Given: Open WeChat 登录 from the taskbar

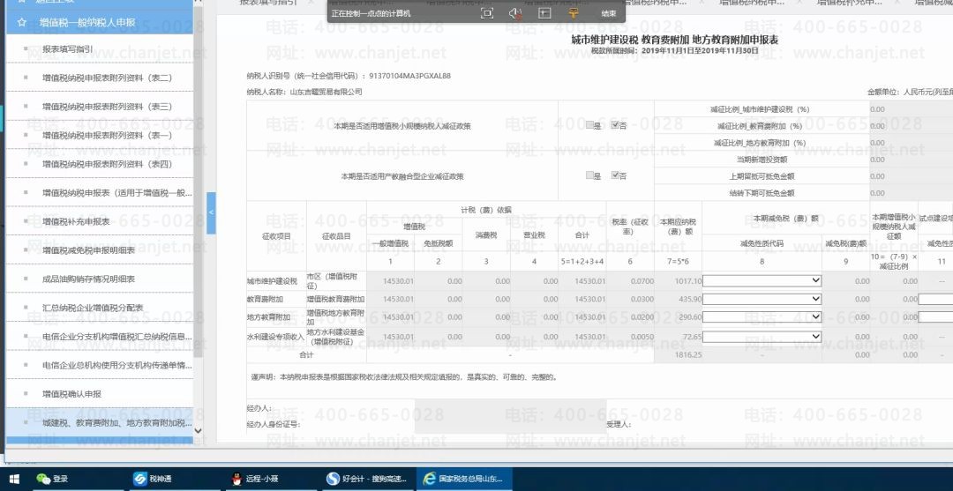Looking at the screenshot, I should pyautogui.click(x=52, y=479).
